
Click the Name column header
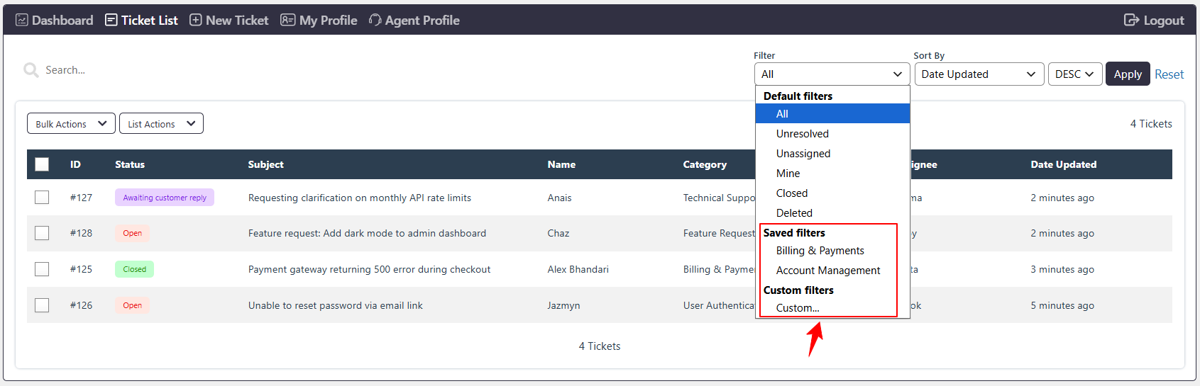[x=561, y=164]
